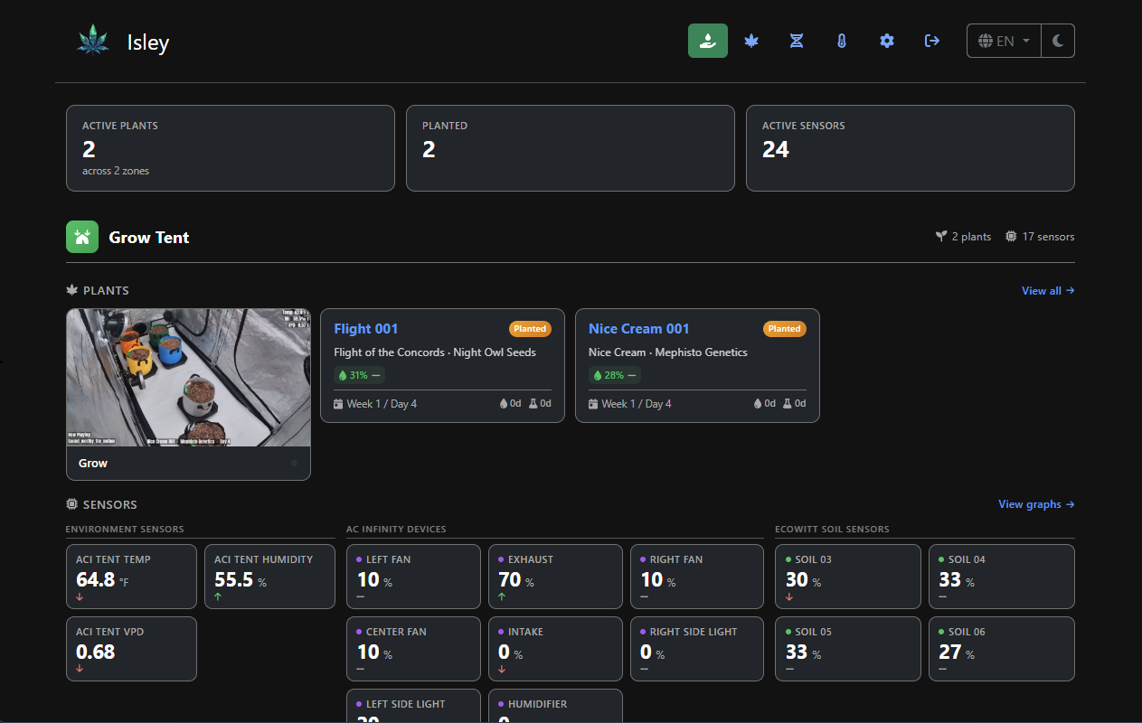Open sensors via the thermometer icon

(x=842, y=40)
